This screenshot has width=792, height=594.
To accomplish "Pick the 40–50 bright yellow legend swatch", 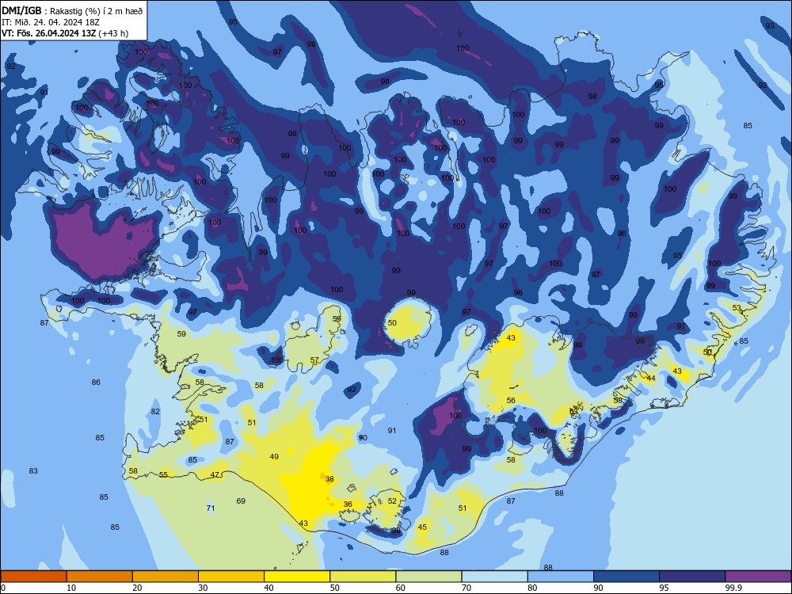I will (297, 577).
